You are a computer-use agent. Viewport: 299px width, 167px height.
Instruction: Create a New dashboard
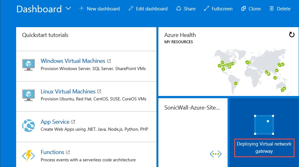pyautogui.click(x=103, y=9)
